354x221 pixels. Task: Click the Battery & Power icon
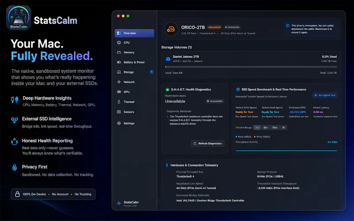point(119,62)
